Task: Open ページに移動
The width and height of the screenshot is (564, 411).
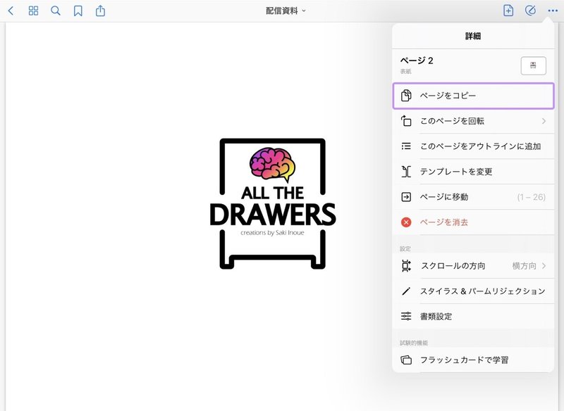Action: point(473,197)
